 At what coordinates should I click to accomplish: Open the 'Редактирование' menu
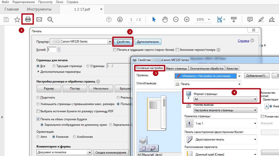(24, 2)
